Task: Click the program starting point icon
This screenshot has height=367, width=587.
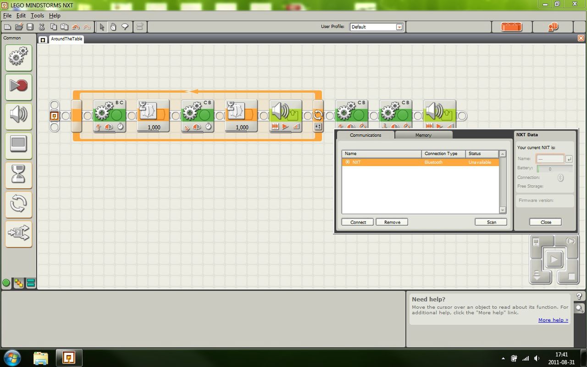Action: click(x=54, y=116)
